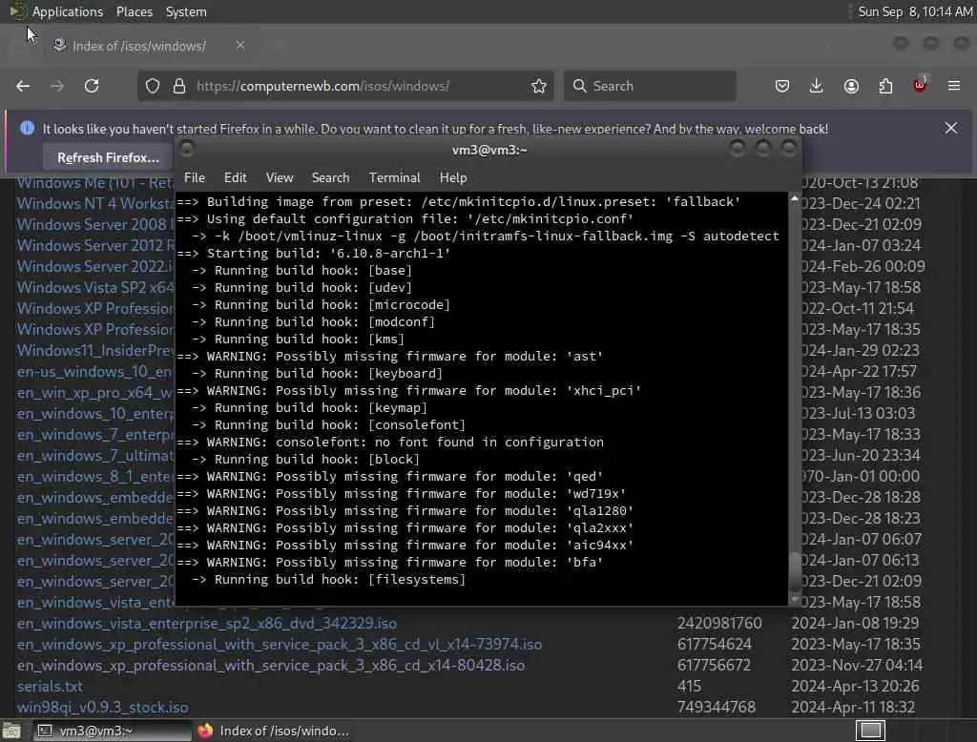This screenshot has width=977, height=742.
Task: Click the uBlock Origin extension icon
Action: coord(920,85)
